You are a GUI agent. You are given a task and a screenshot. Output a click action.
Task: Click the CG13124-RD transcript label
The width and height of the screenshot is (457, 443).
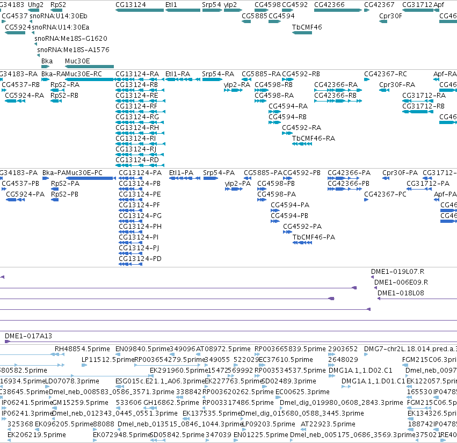pyautogui.click(x=137, y=159)
